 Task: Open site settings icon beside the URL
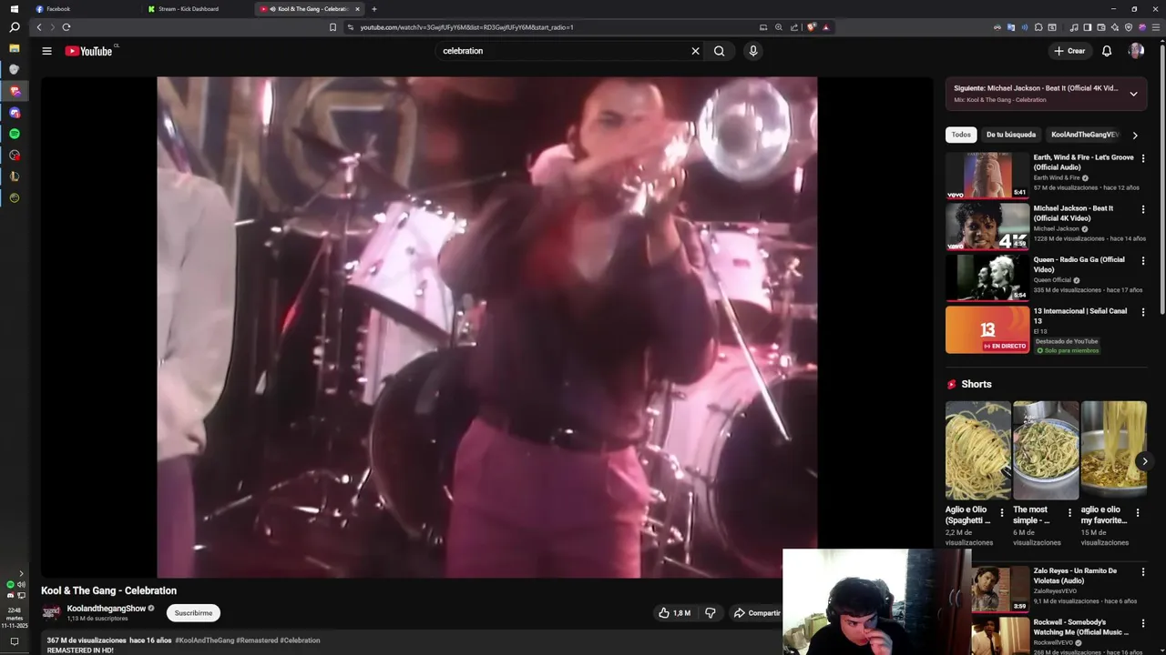click(x=351, y=27)
